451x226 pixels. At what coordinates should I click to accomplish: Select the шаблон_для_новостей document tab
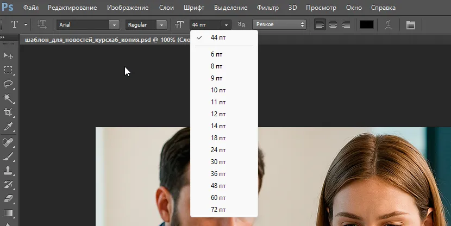108,40
